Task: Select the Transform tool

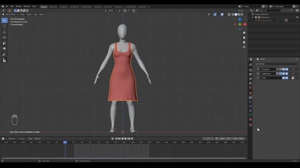Action: pyautogui.click(x=4, y=49)
